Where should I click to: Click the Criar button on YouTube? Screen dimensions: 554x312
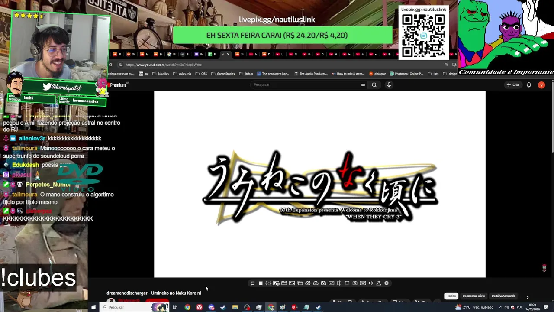pyautogui.click(x=513, y=85)
